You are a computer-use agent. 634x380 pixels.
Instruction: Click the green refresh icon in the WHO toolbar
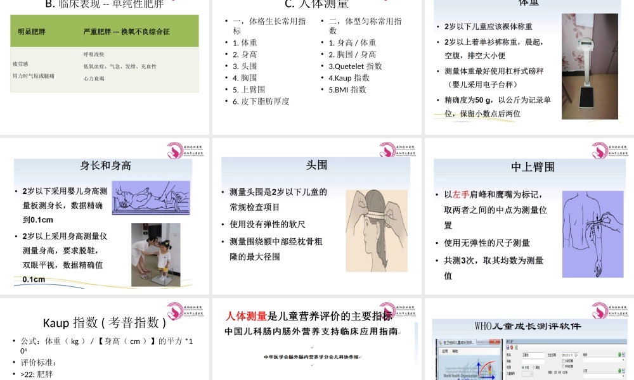tap(516, 348)
